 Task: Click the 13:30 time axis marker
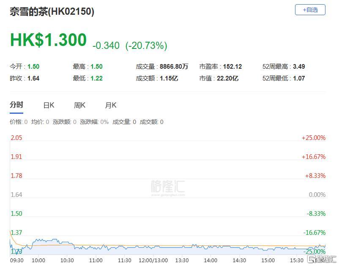pyautogui.click(x=182, y=261)
